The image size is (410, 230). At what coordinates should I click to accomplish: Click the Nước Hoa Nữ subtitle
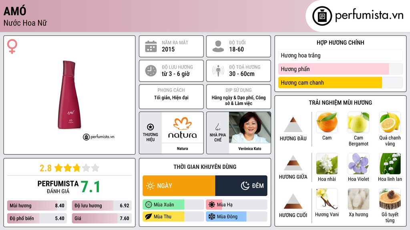coord(25,23)
